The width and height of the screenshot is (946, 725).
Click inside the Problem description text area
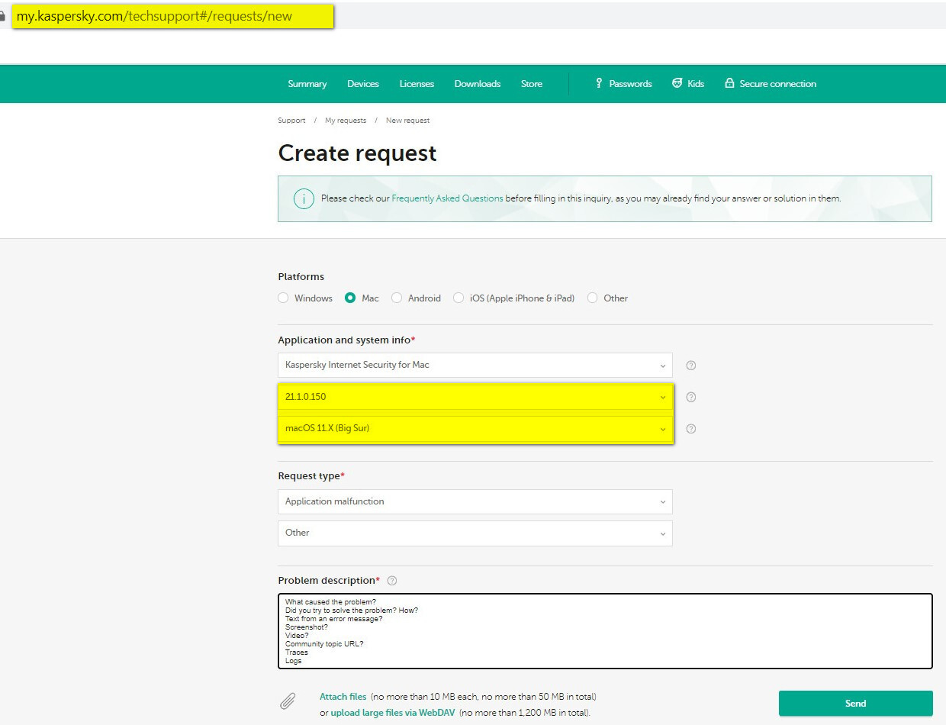(605, 631)
